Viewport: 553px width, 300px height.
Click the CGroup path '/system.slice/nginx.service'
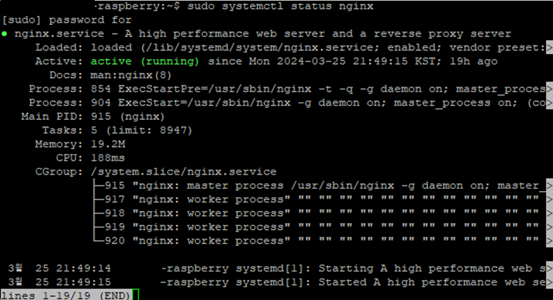pyautogui.click(x=184, y=172)
